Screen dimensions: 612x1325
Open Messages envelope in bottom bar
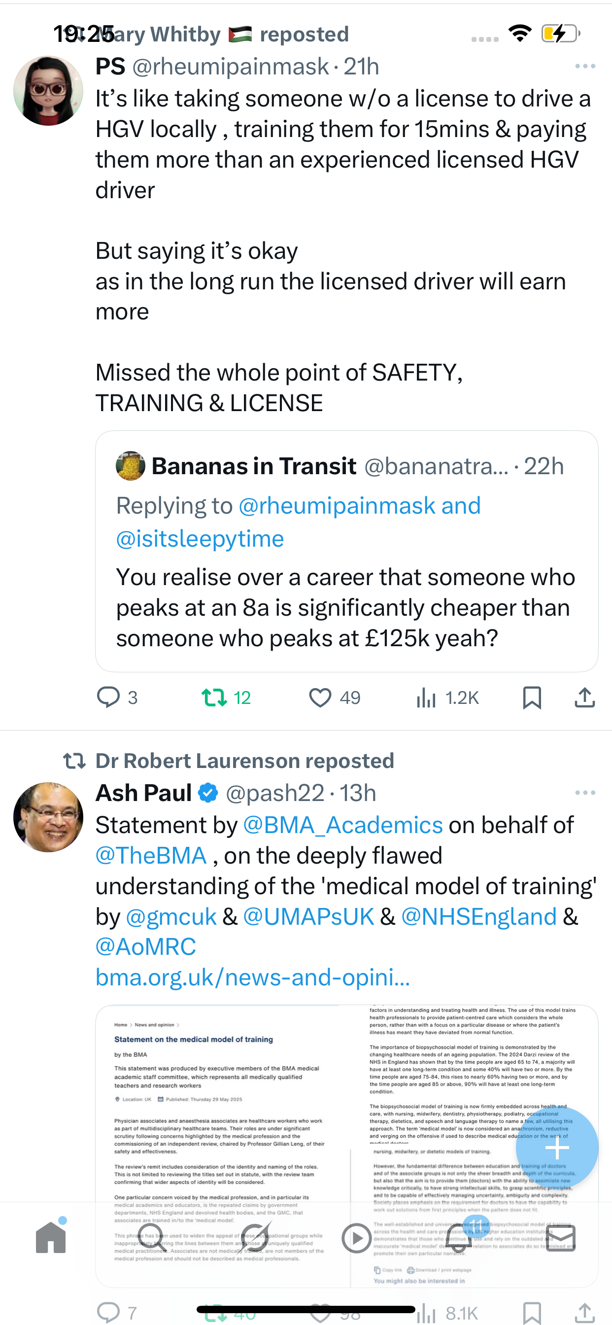[561, 1238]
